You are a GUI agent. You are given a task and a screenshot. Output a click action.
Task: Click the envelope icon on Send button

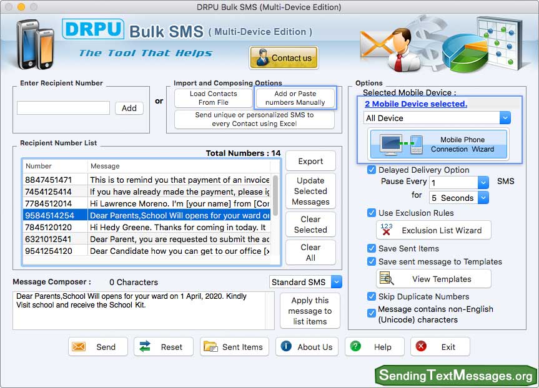click(x=79, y=346)
